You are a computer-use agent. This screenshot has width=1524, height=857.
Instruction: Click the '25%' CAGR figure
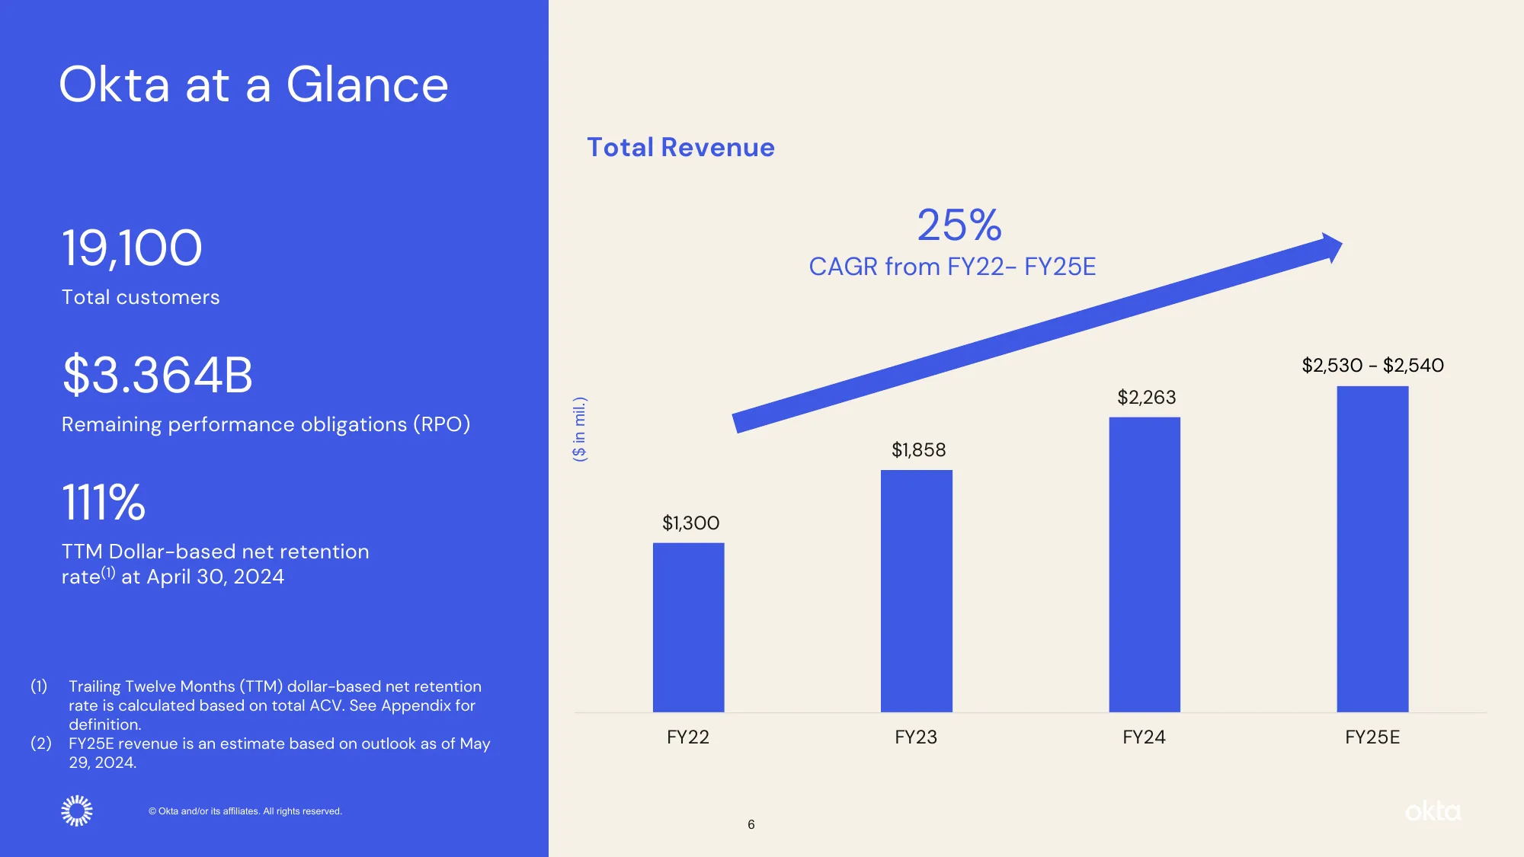(959, 225)
